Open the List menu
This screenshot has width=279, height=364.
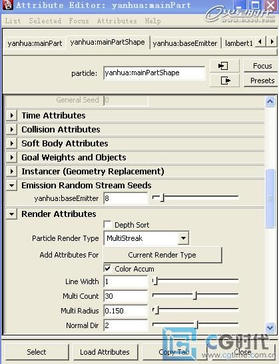tap(13, 21)
